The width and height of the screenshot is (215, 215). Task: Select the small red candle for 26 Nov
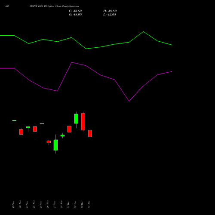[49, 142]
